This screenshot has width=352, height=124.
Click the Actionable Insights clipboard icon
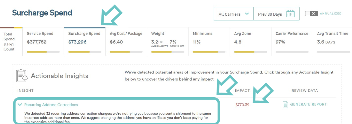pyautogui.click(x=21, y=76)
